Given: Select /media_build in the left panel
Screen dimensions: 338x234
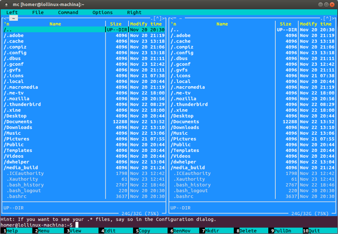Looking at the screenshot, I should [x=84, y=167].
